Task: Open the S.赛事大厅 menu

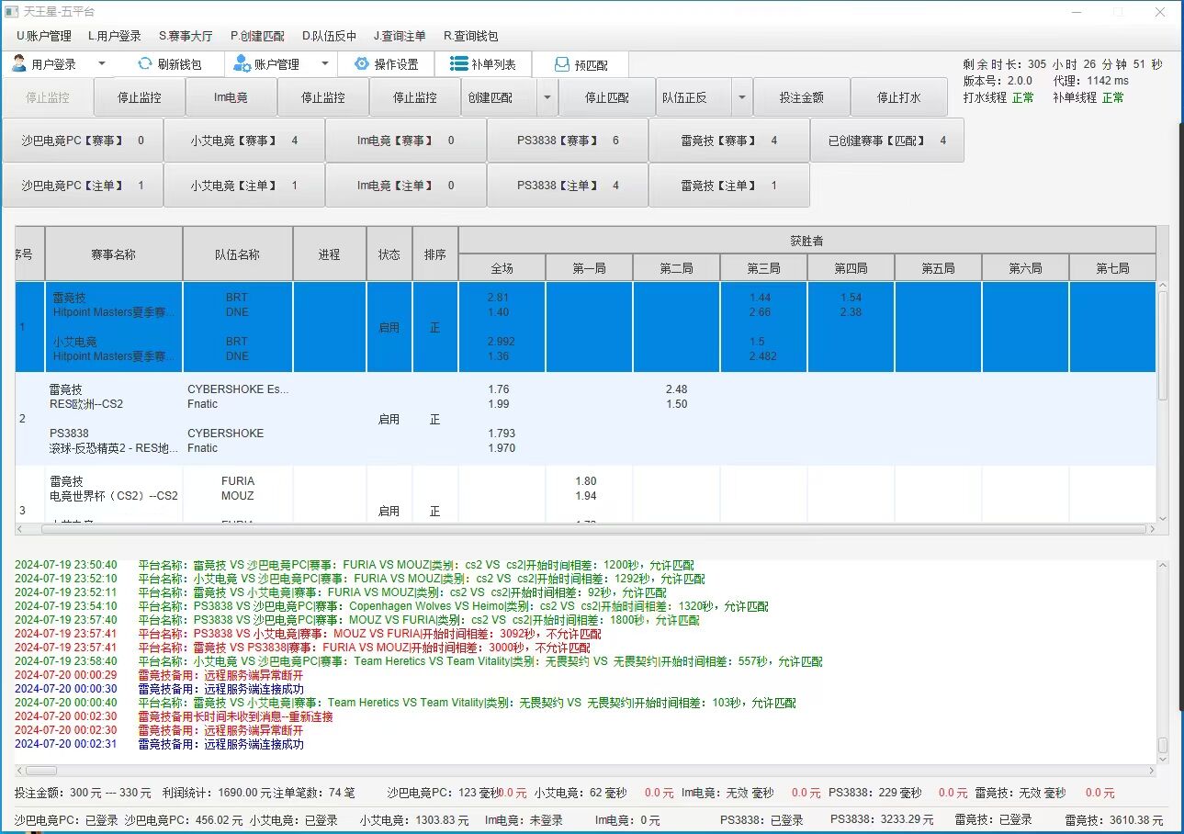Action: (x=185, y=36)
